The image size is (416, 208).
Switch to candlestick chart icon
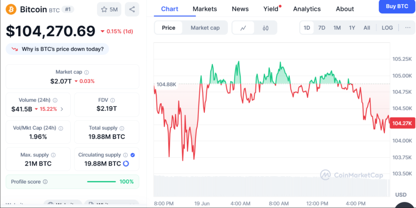[266, 28]
